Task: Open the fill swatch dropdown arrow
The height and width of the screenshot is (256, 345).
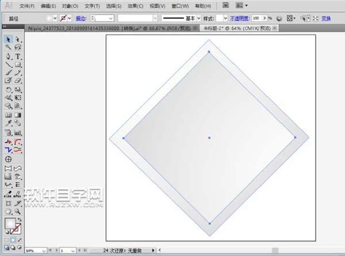Action: (x=55, y=18)
